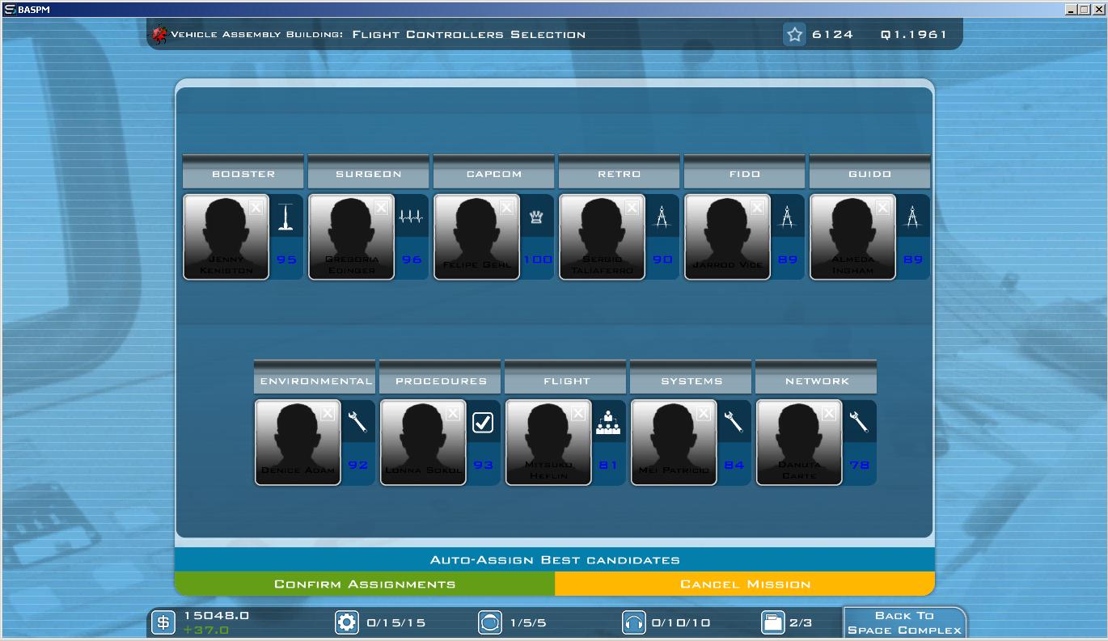Click the ENVIRONMENTAL role header
This screenshot has height=641, width=1108.
315,378
